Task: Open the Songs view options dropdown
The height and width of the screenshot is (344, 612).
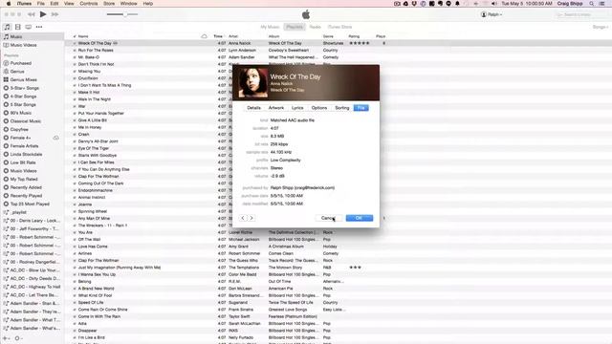Action: point(601,27)
